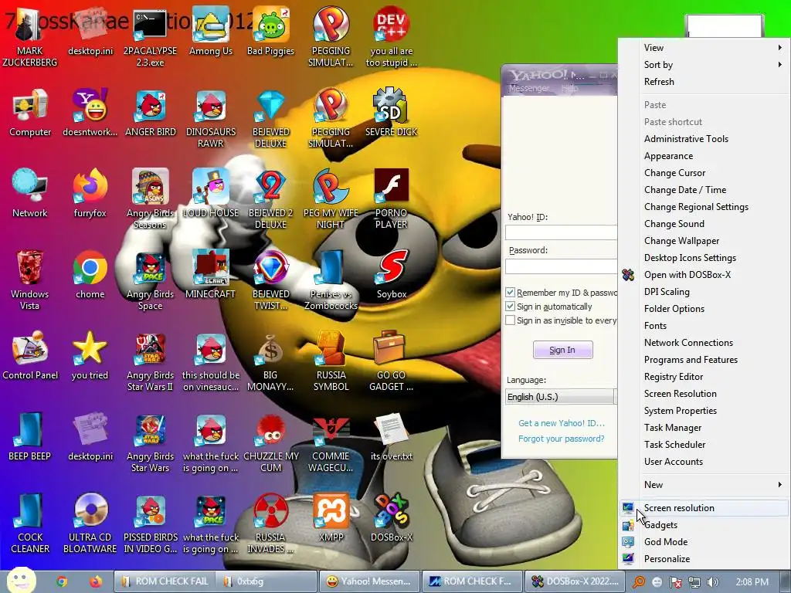
Task: Select the you tried star icon
Action: tap(90, 355)
